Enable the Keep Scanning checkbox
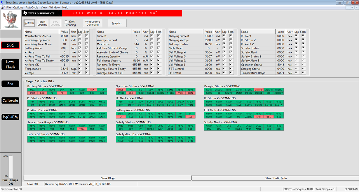Image resolution: width=359 pixels, height=192 pixels. click(x=66, y=22)
